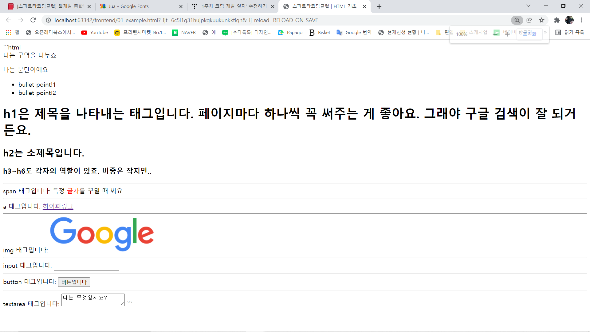The width and height of the screenshot is (590, 332).
Task: Click inside the 나는 무엇일까요? textarea
Action: point(93,300)
